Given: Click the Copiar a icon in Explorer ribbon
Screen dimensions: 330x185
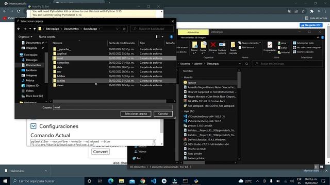Looking at the screenshot, I should [x=203, y=45].
